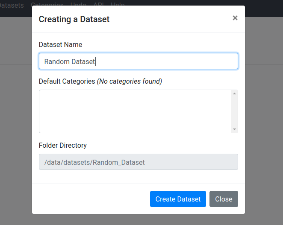The image size is (283, 225).
Task: Click the categories list scroll-up arrow
Action: pos(234,94)
